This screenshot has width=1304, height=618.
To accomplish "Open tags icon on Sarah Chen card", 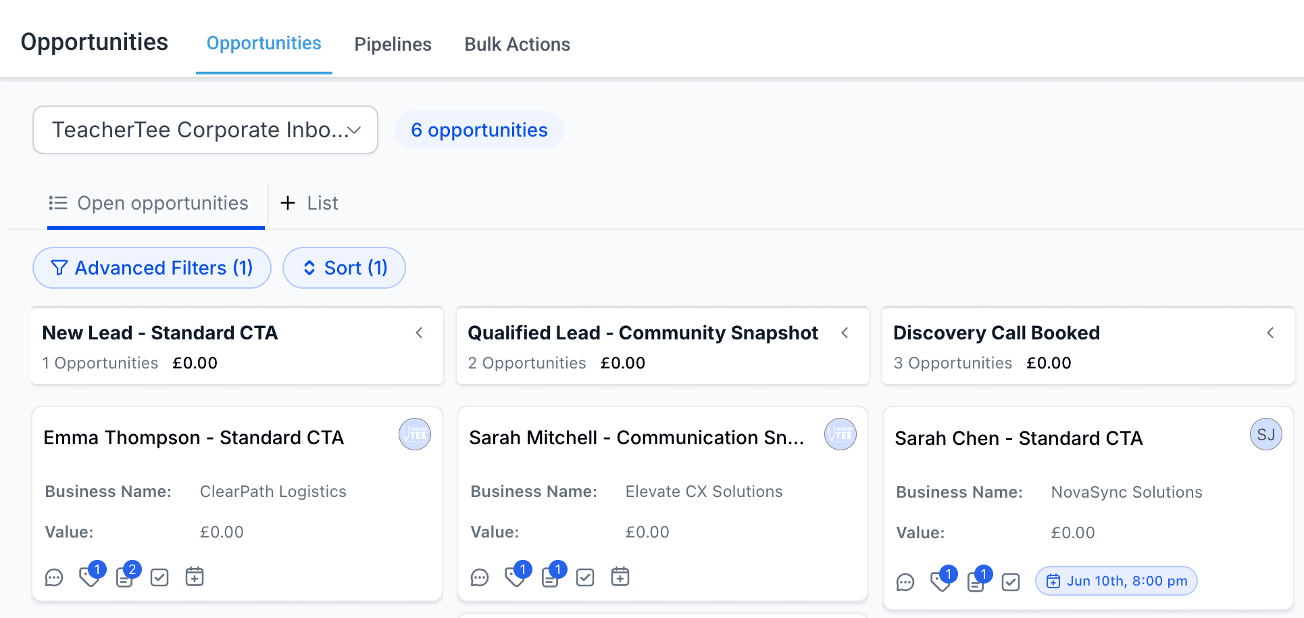I will point(941,581).
